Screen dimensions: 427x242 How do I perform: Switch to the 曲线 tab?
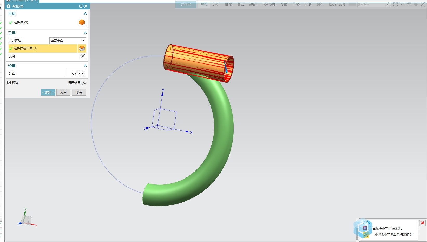tap(228, 4)
